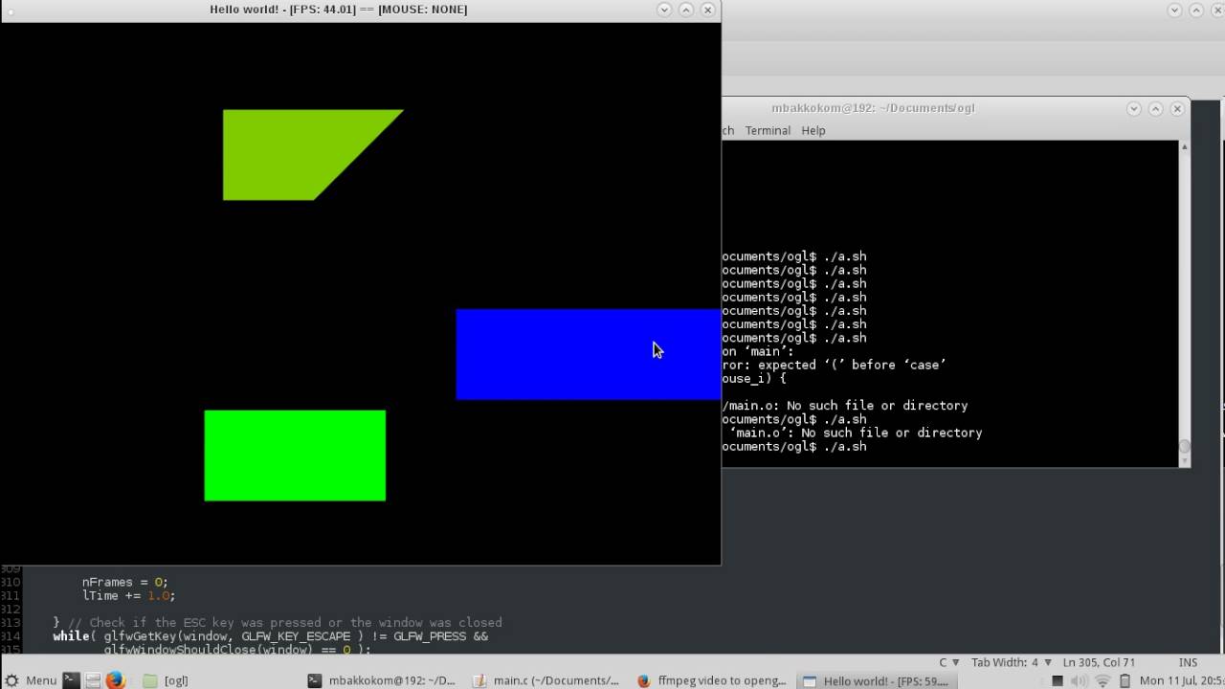Click the terminal scrollbar up arrow
1225x689 pixels.
(x=1184, y=146)
